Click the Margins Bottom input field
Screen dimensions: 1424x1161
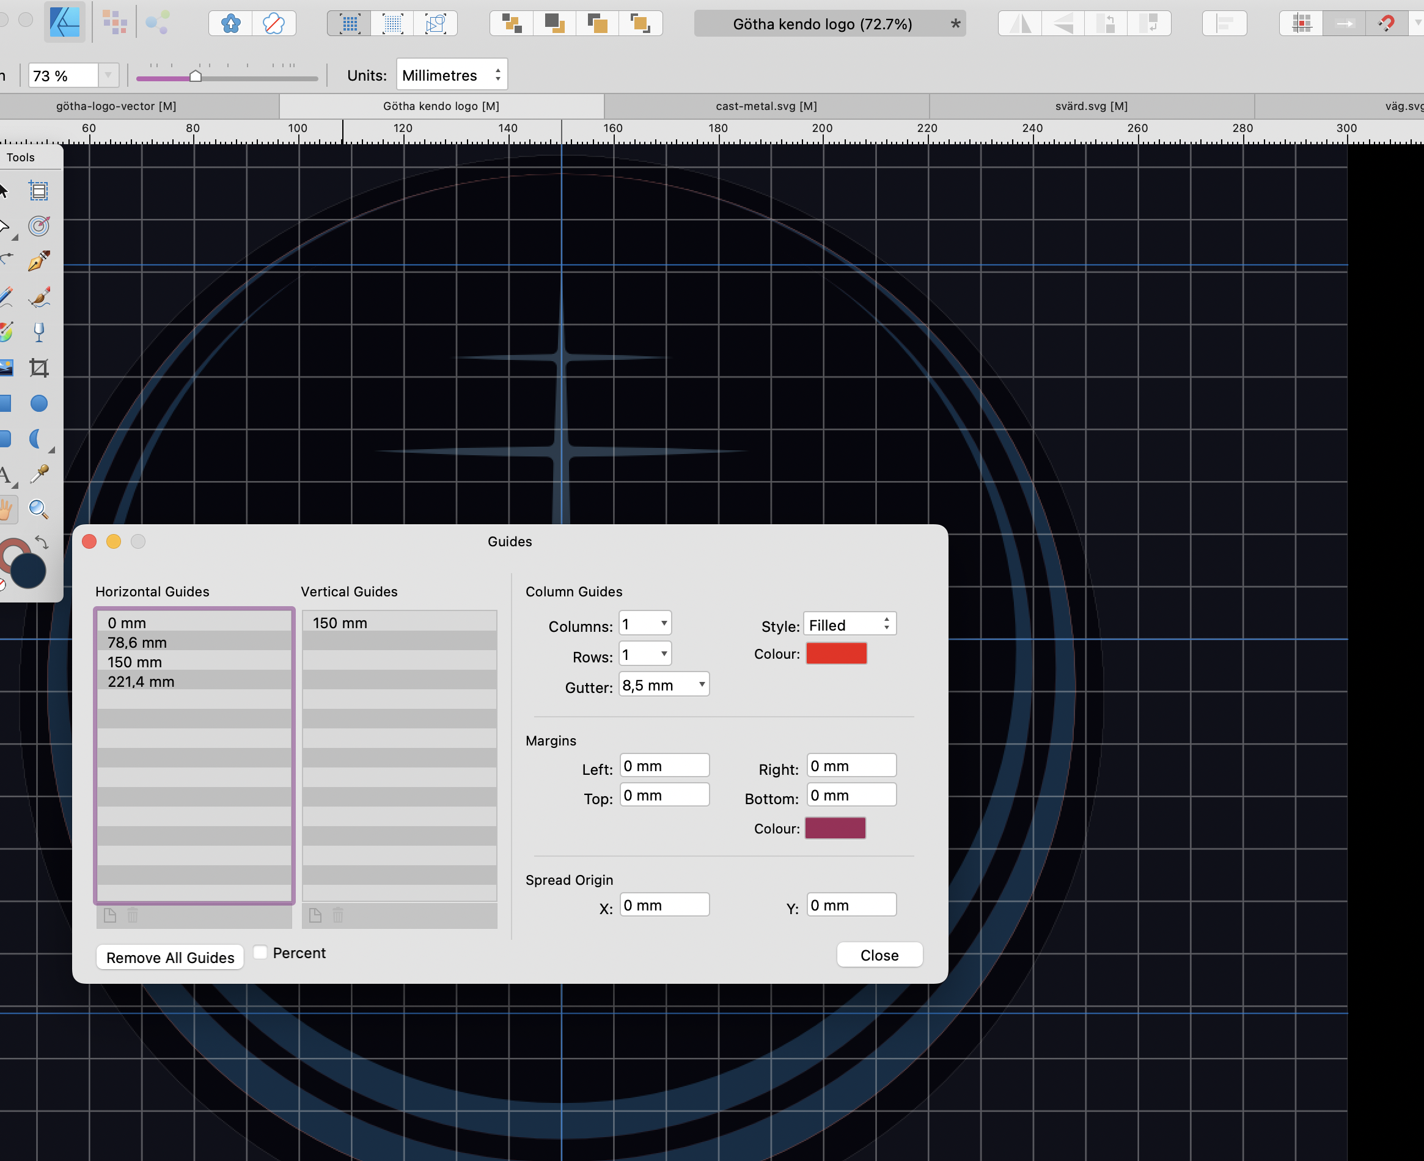[x=851, y=795]
